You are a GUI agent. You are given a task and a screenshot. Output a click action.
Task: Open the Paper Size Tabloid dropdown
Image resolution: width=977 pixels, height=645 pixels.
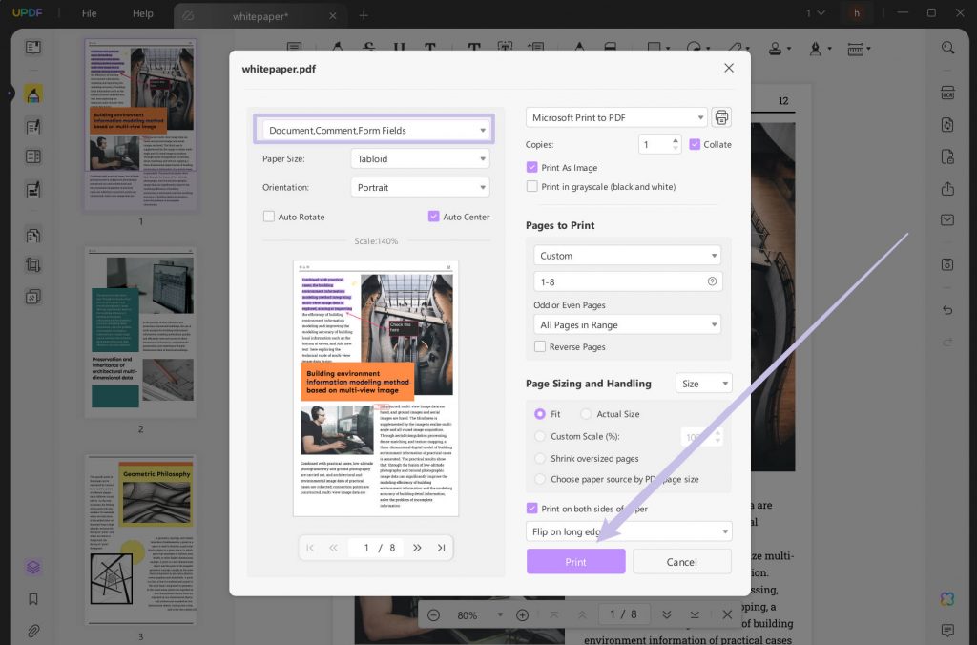click(420, 158)
